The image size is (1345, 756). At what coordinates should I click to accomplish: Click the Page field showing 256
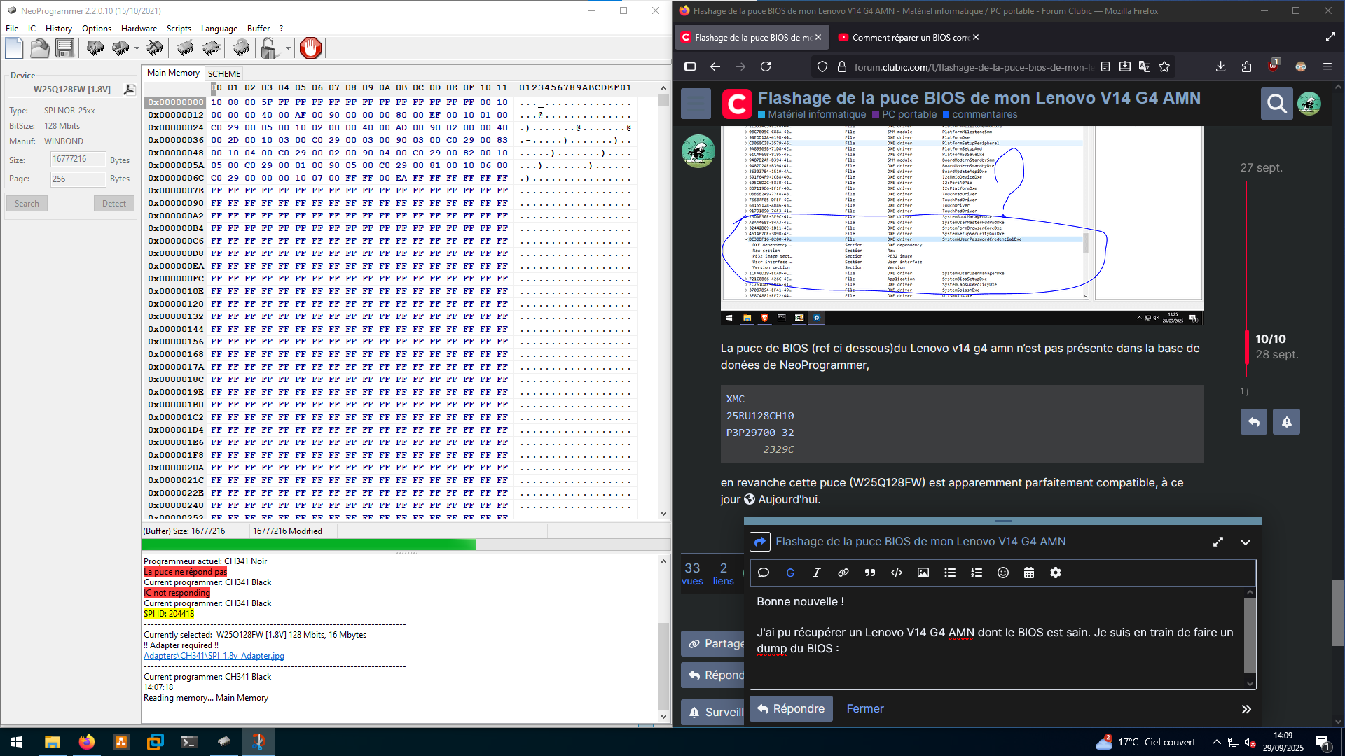click(78, 179)
